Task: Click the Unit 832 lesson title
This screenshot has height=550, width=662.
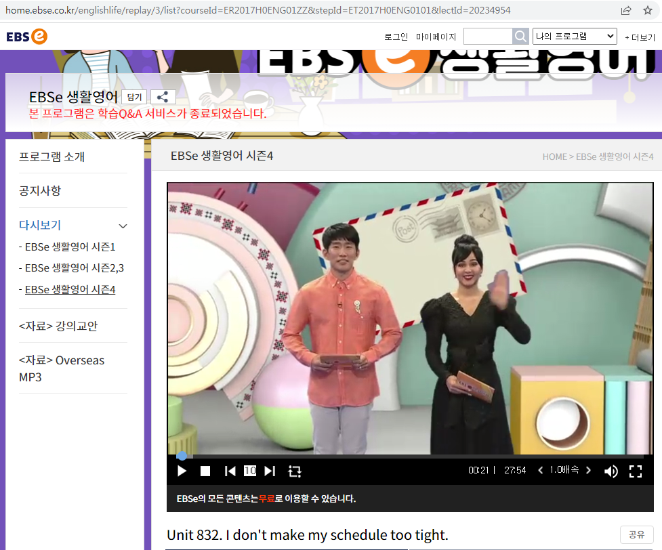Action: click(308, 535)
